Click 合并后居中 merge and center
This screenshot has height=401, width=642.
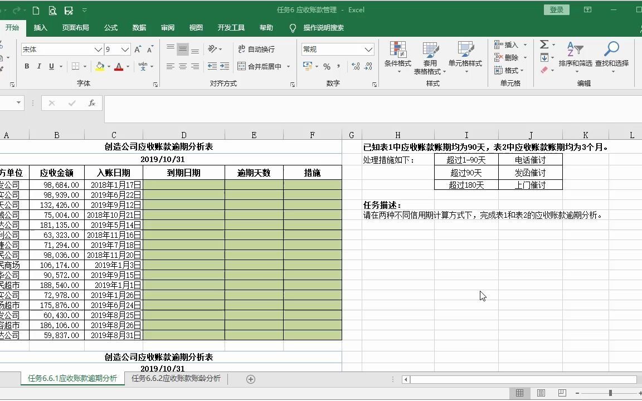[x=260, y=66]
